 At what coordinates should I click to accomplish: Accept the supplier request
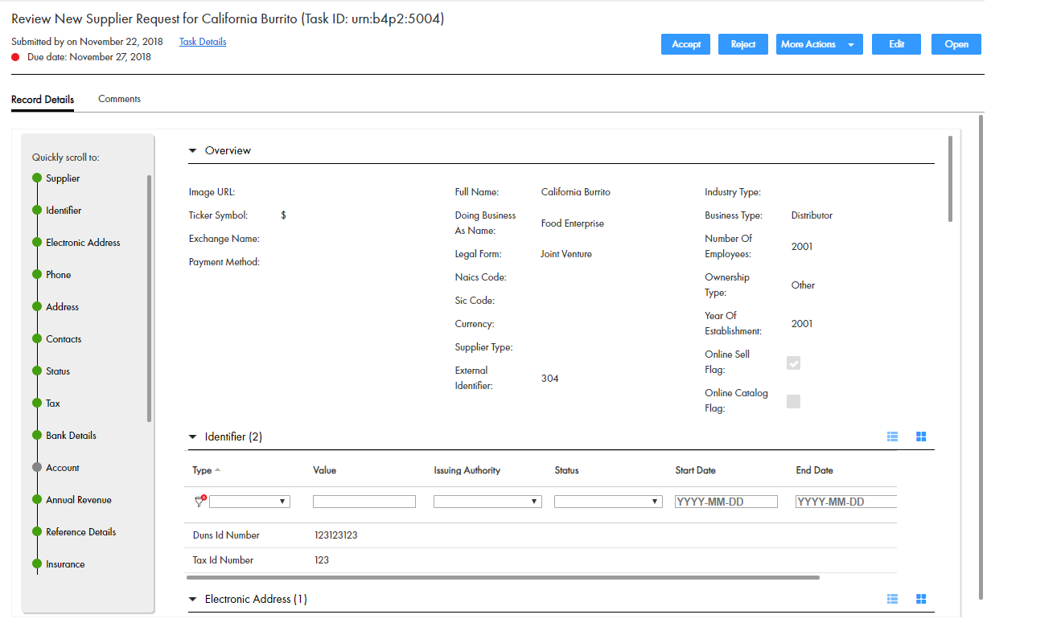(686, 44)
